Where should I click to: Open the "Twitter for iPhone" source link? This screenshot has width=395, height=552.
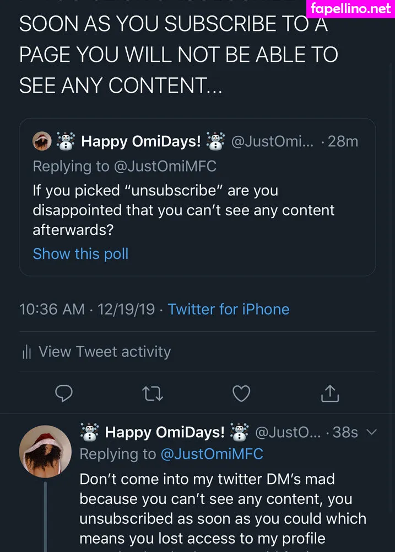tap(228, 309)
